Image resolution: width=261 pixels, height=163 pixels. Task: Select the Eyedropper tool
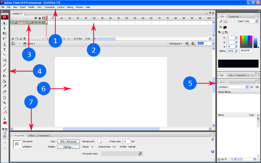pyautogui.click(x=4, y=86)
